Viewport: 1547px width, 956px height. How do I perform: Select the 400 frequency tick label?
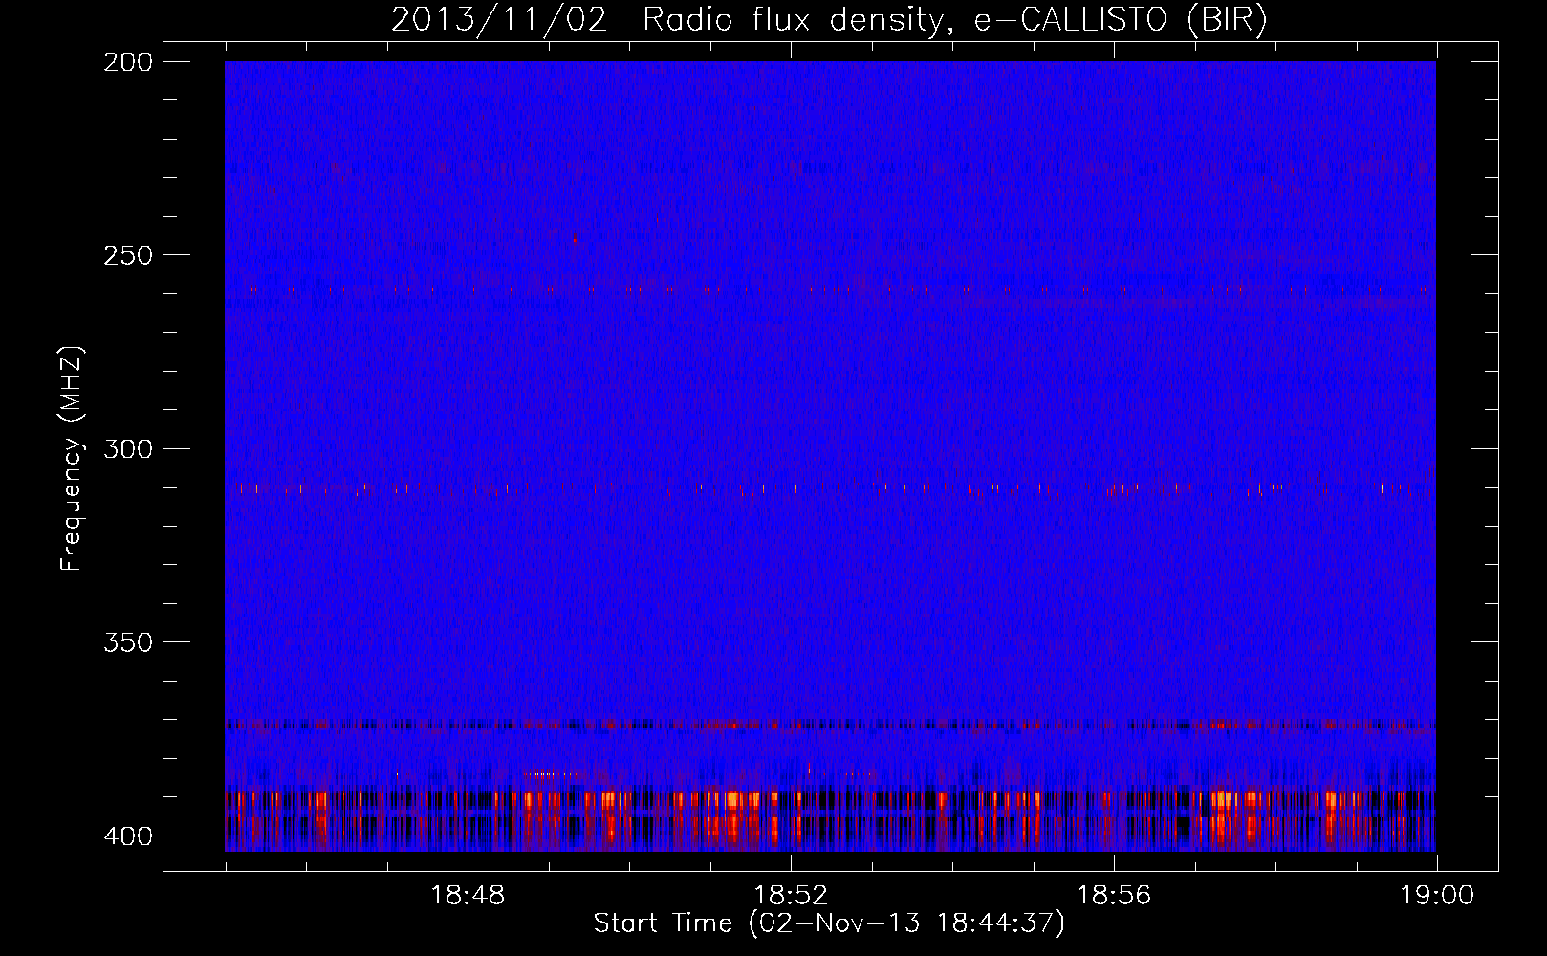click(x=127, y=836)
